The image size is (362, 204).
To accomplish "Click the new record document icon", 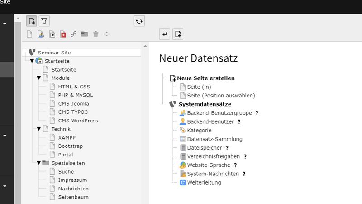I will 178,34.
